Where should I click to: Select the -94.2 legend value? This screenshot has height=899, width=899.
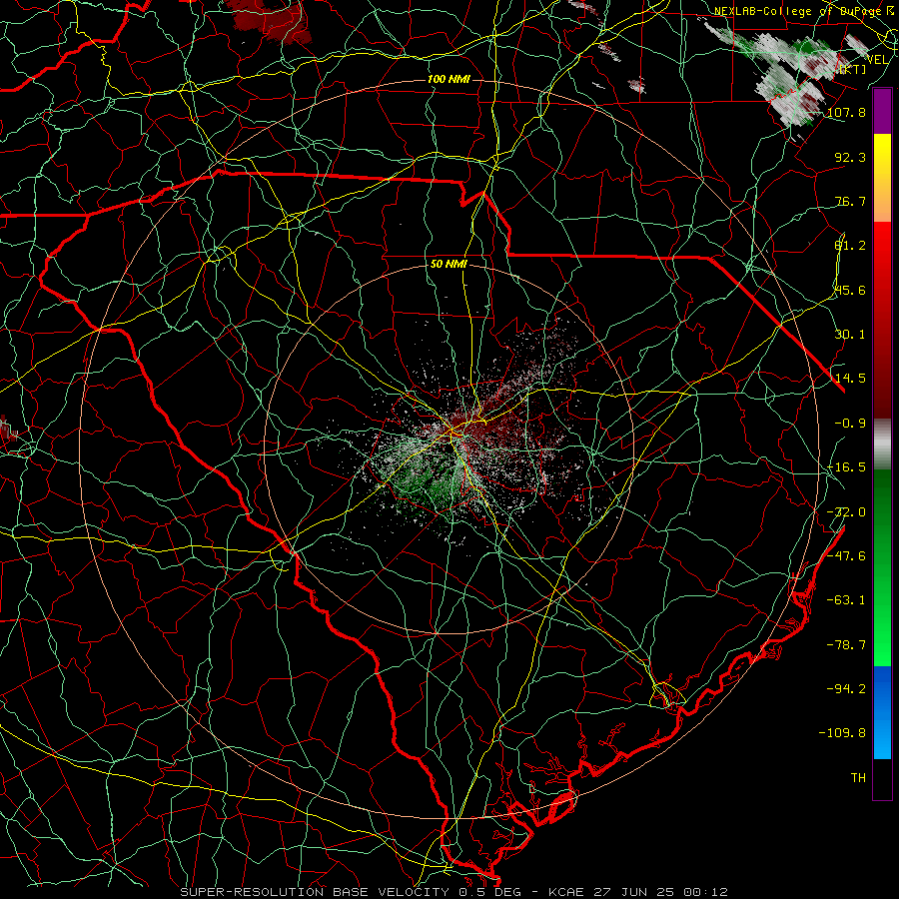(x=846, y=688)
